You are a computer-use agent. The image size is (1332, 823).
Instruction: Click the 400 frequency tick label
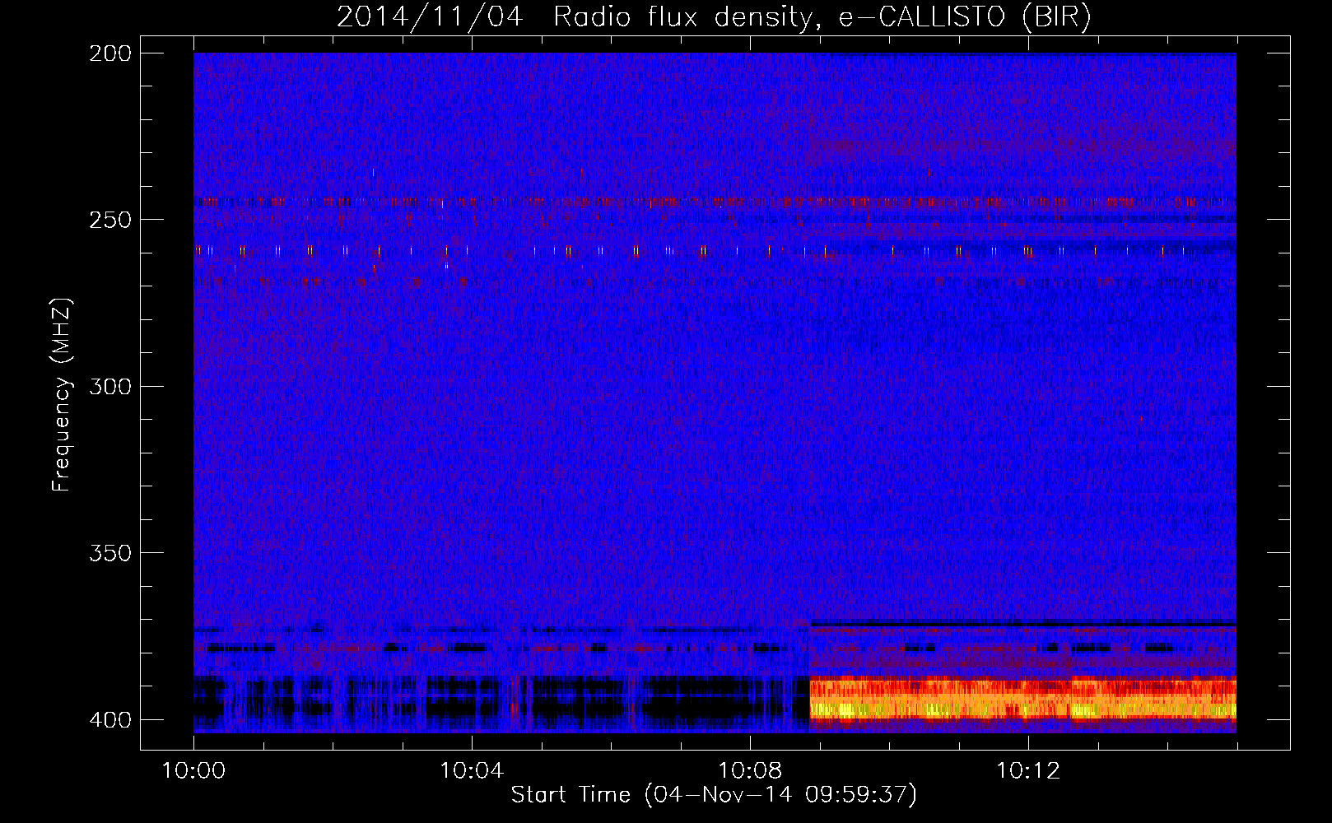pyautogui.click(x=110, y=720)
